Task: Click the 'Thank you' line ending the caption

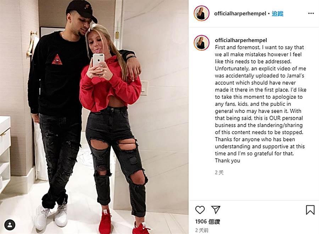Action: tap(228, 161)
